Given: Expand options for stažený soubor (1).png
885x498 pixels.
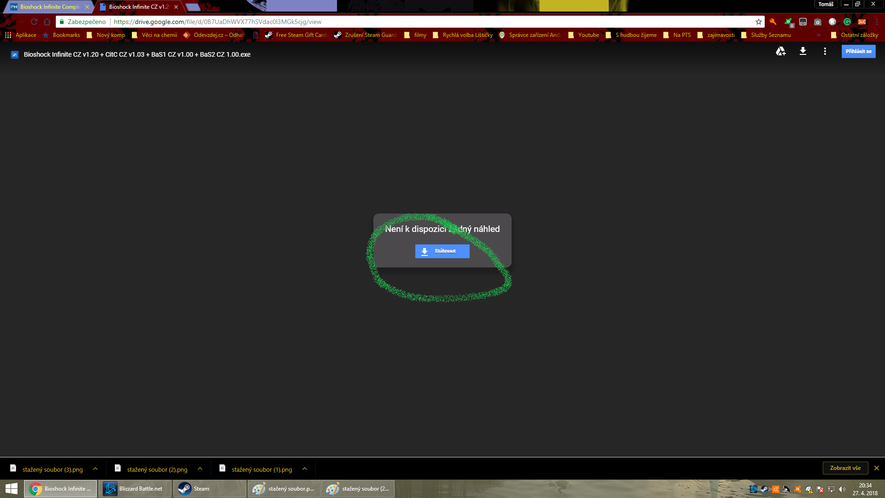Looking at the screenshot, I should coord(305,469).
